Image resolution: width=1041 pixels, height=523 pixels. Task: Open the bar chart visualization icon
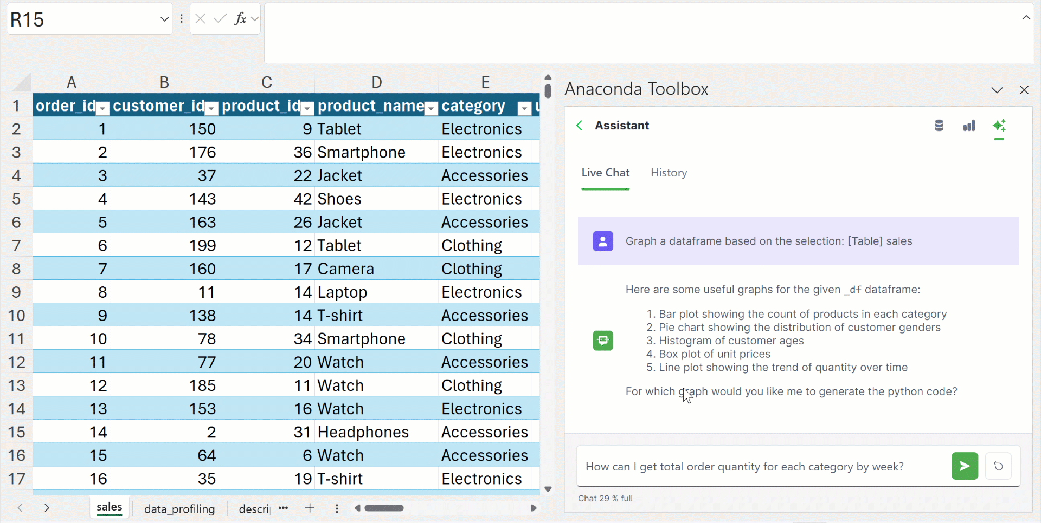pos(969,126)
